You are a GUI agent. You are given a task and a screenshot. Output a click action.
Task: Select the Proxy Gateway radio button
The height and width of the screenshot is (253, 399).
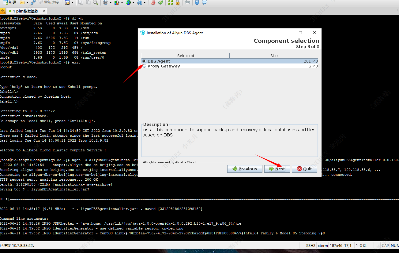pyautogui.click(x=144, y=66)
